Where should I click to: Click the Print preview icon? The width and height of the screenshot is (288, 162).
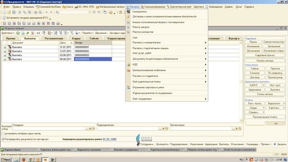pos(40,12)
